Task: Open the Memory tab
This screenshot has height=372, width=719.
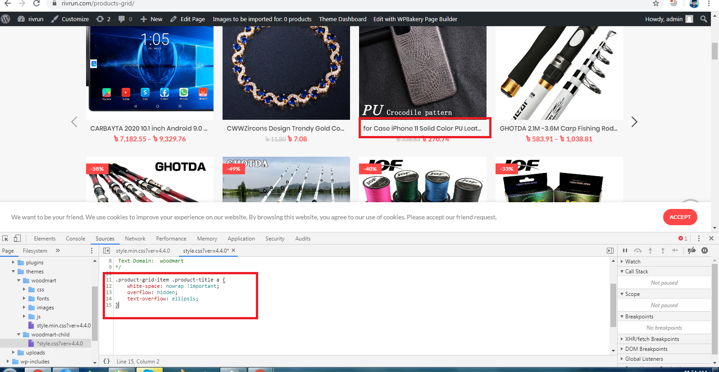Action: [x=207, y=239]
